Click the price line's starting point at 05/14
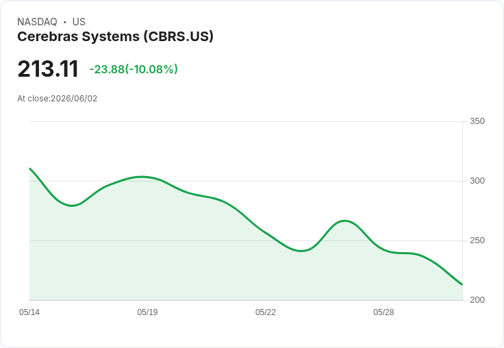Viewport: 504px width, 348px height. tap(30, 169)
